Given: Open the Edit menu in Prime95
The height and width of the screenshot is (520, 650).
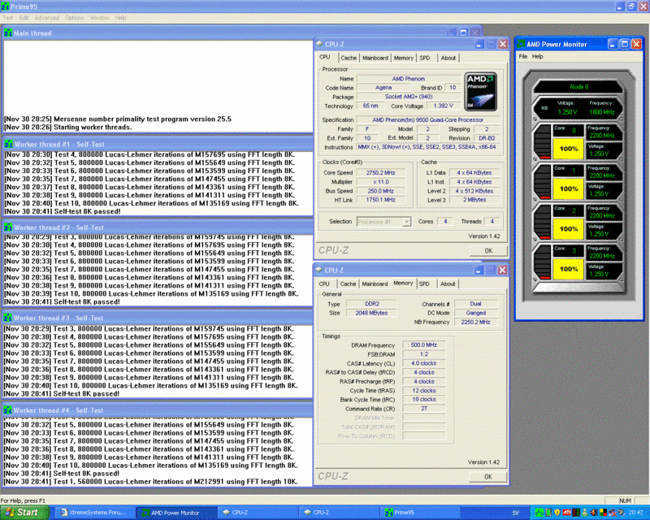Looking at the screenshot, I should (x=24, y=18).
